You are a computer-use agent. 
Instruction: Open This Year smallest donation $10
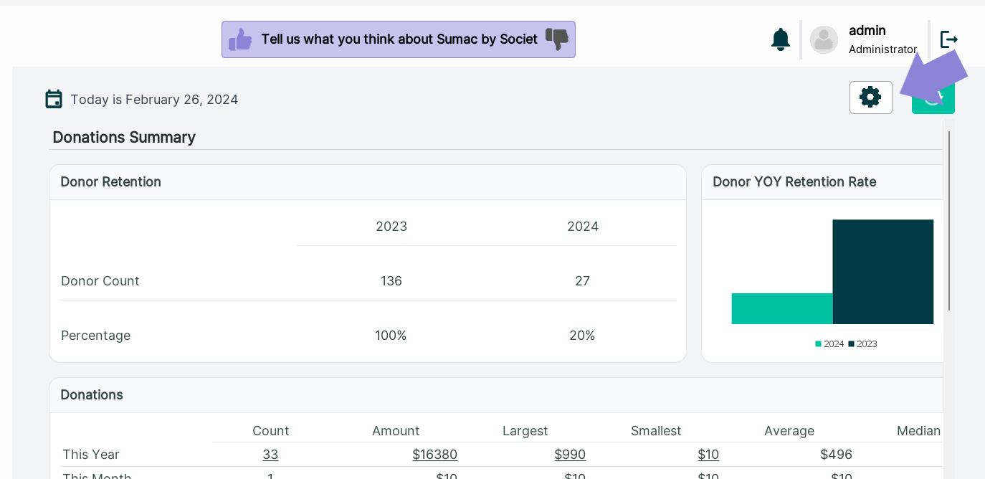point(708,455)
